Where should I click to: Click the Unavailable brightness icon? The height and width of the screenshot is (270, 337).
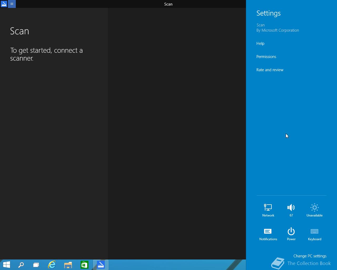(314, 210)
